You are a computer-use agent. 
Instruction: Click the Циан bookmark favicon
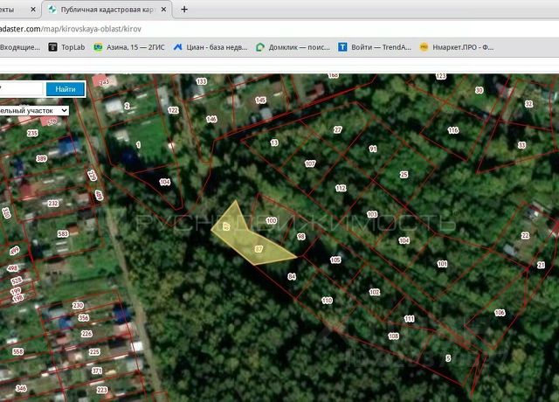click(x=177, y=47)
